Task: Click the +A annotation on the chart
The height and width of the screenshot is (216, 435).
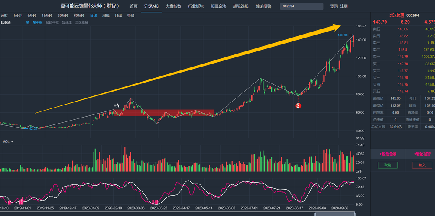Action: point(116,105)
